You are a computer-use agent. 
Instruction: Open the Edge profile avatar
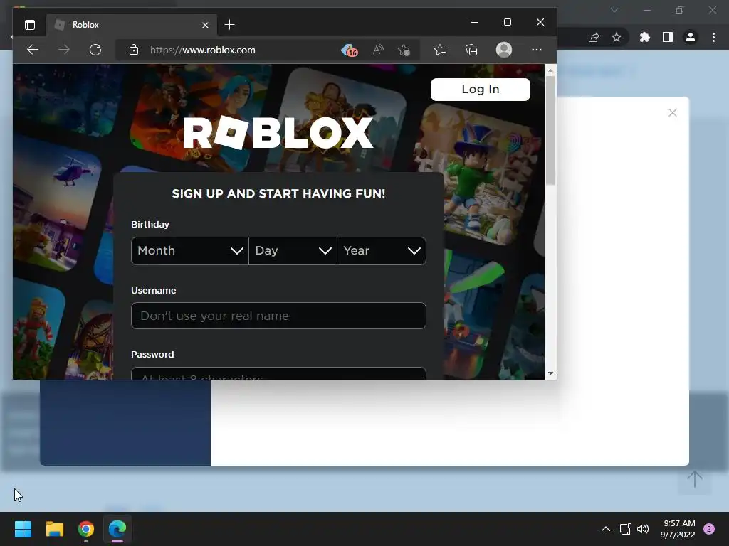(504, 50)
